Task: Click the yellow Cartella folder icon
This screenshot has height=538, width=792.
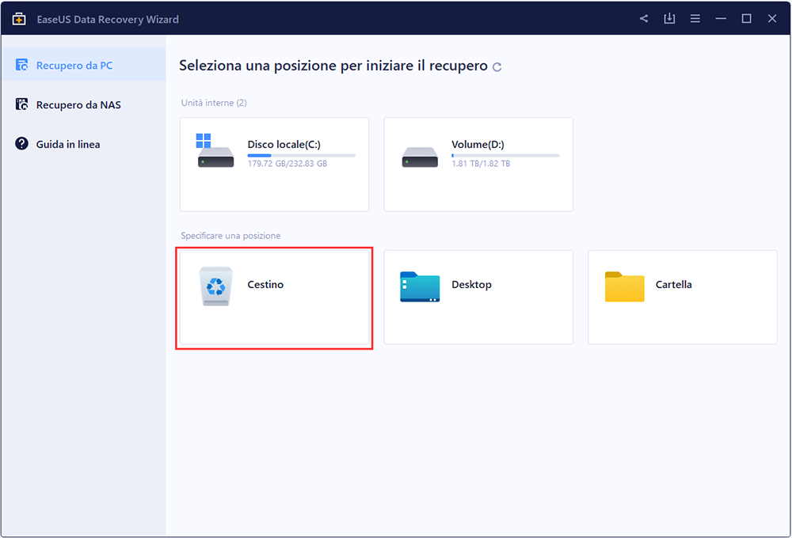Action: pyautogui.click(x=624, y=286)
